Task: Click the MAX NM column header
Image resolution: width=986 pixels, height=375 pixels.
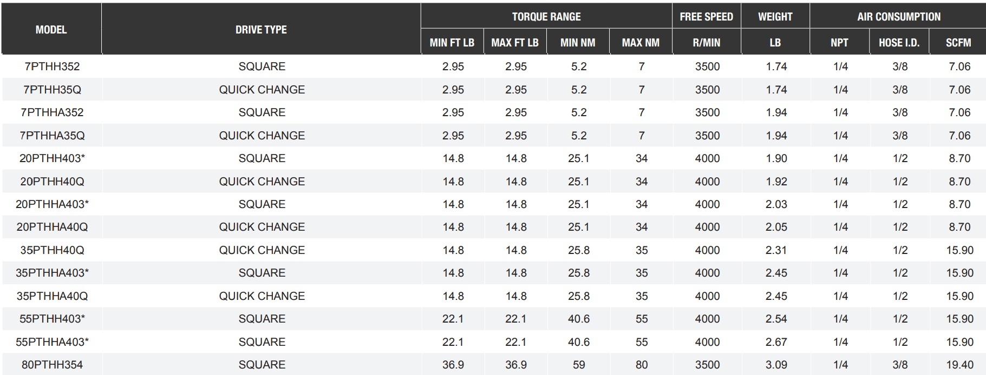Action: [x=641, y=43]
